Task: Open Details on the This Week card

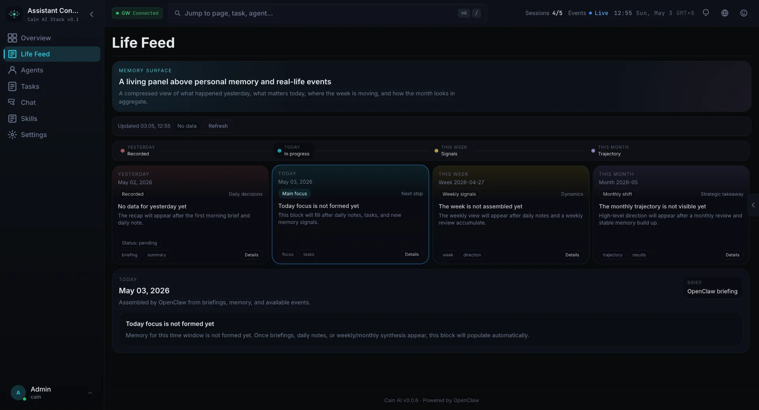Action: [x=572, y=255]
